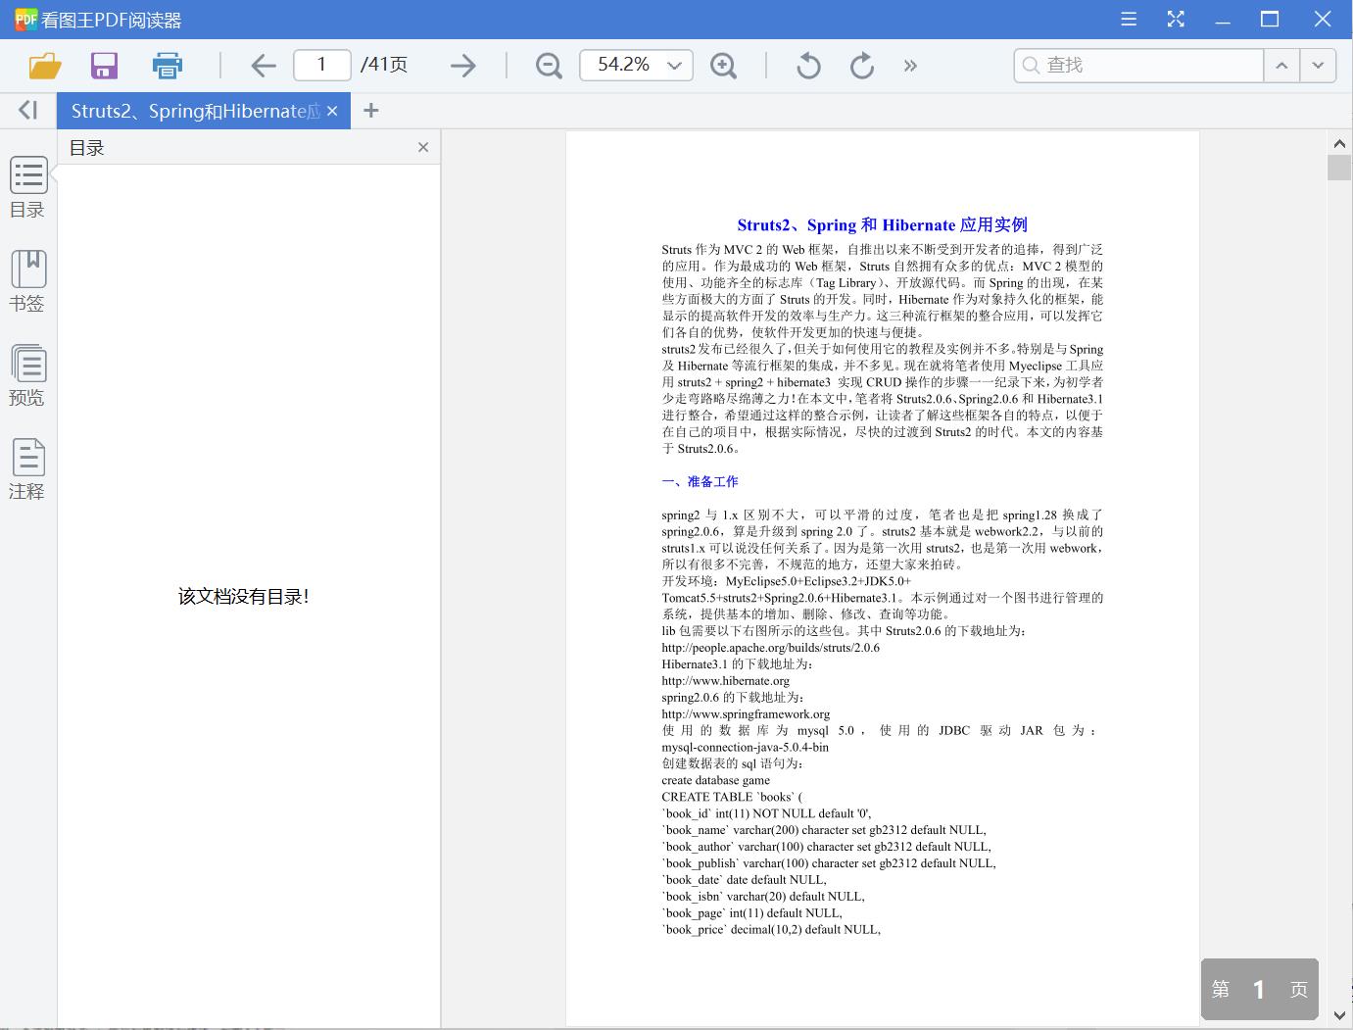Zoom out with the minus magnifier
Image resolution: width=1353 pixels, height=1030 pixels.
click(549, 66)
